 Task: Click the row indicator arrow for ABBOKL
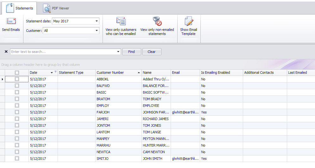click(x=2, y=79)
